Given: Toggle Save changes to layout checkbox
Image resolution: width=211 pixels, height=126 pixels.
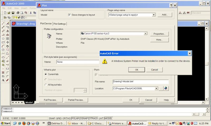Looking at the screenshot, I should point(69,15).
